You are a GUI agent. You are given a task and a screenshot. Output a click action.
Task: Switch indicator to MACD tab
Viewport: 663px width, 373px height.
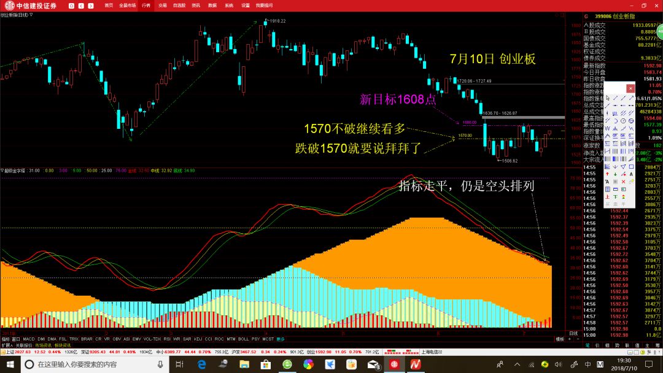(x=29, y=339)
